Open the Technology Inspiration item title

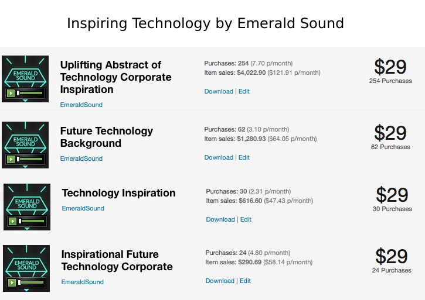[x=118, y=193]
